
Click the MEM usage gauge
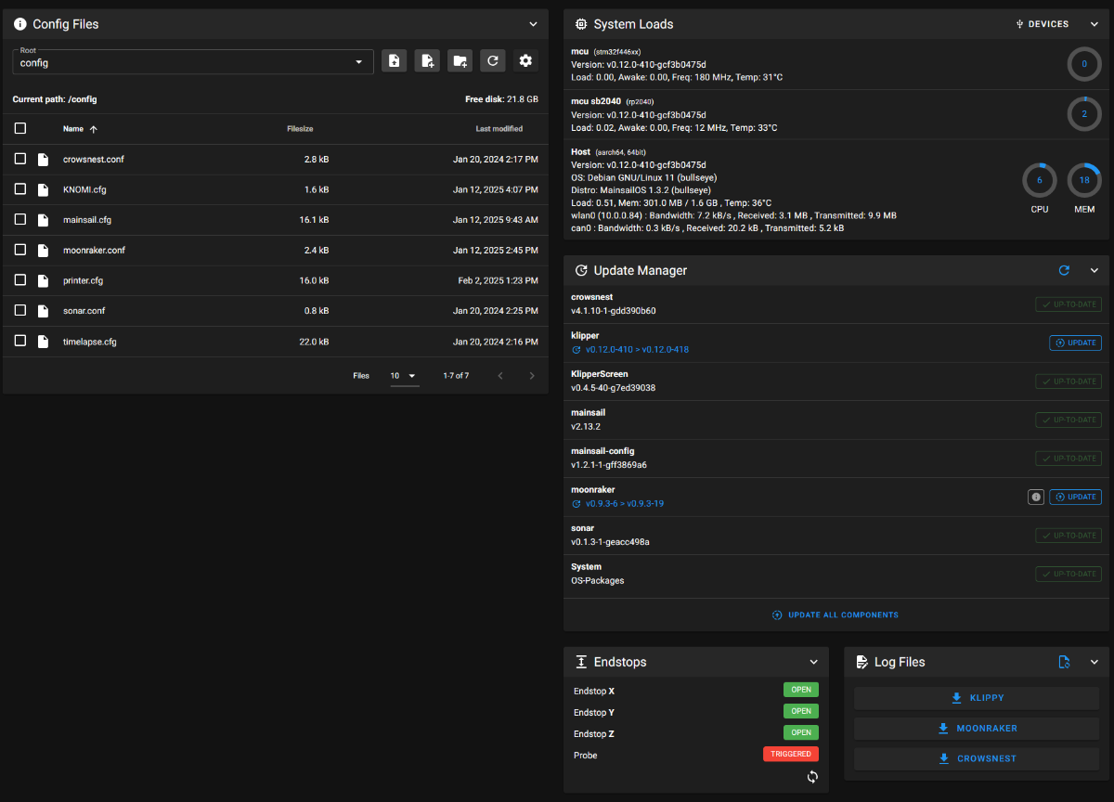click(1084, 180)
